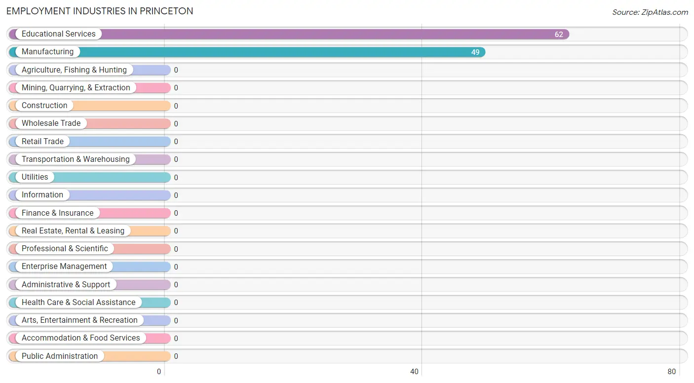Click the Educational Services label
Image resolution: width=694 pixels, height=383 pixels.
click(x=59, y=34)
